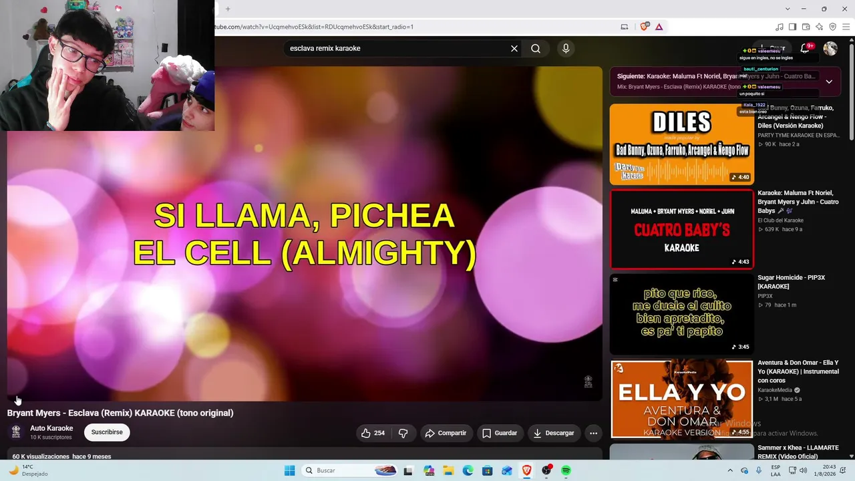Viewport: 855px width, 481px height.
Task: Open the tab search chevron in the title bar
Action: [788, 9]
